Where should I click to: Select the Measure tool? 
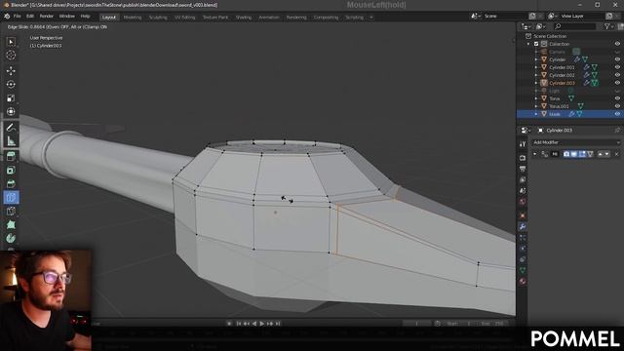click(x=11, y=141)
